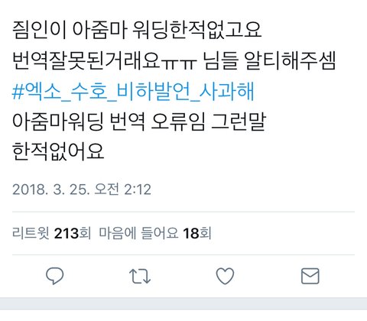Tap the reply speech bubble icon
The height and width of the screenshot is (321, 367).
click(54, 276)
